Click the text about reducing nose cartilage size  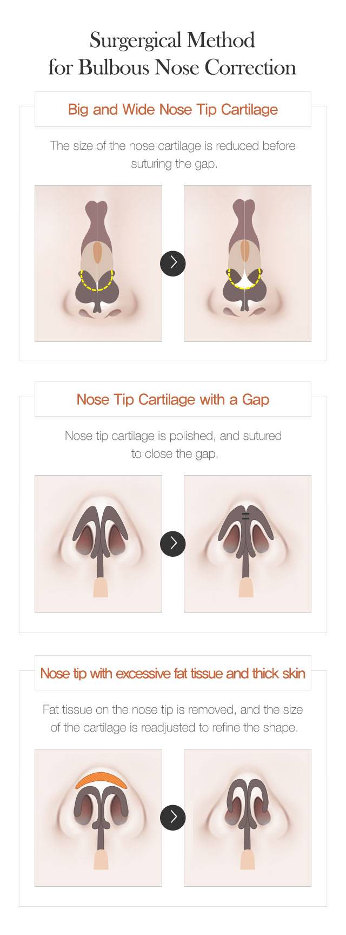coord(173,155)
